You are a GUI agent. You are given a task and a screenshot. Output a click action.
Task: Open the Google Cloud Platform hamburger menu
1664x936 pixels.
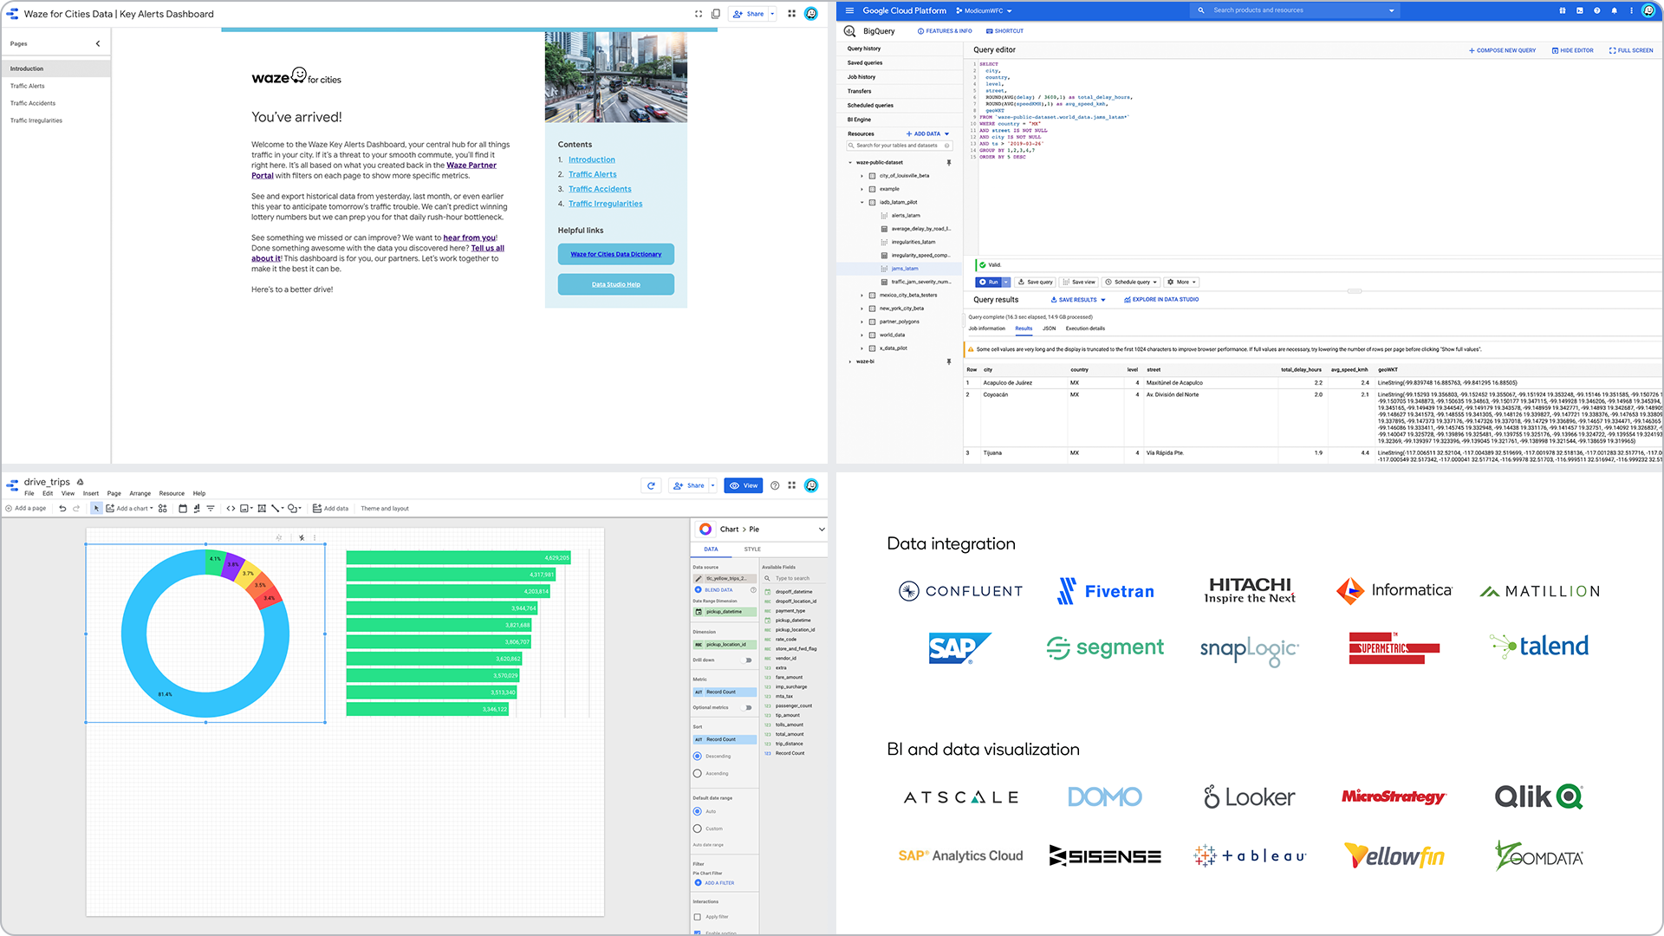[849, 10]
